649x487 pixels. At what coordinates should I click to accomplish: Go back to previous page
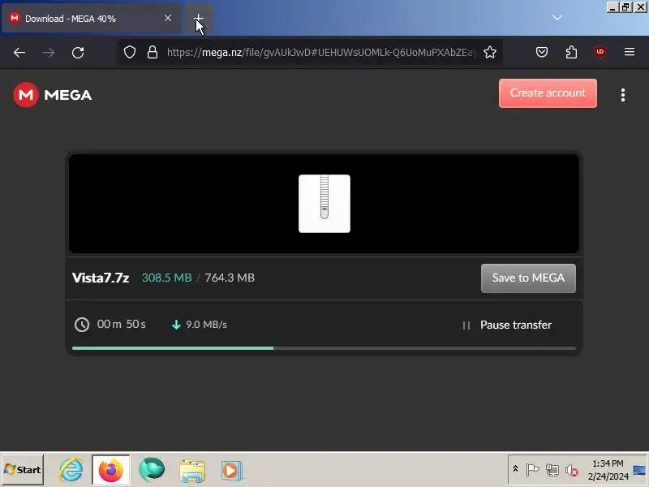click(x=19, y=53)
